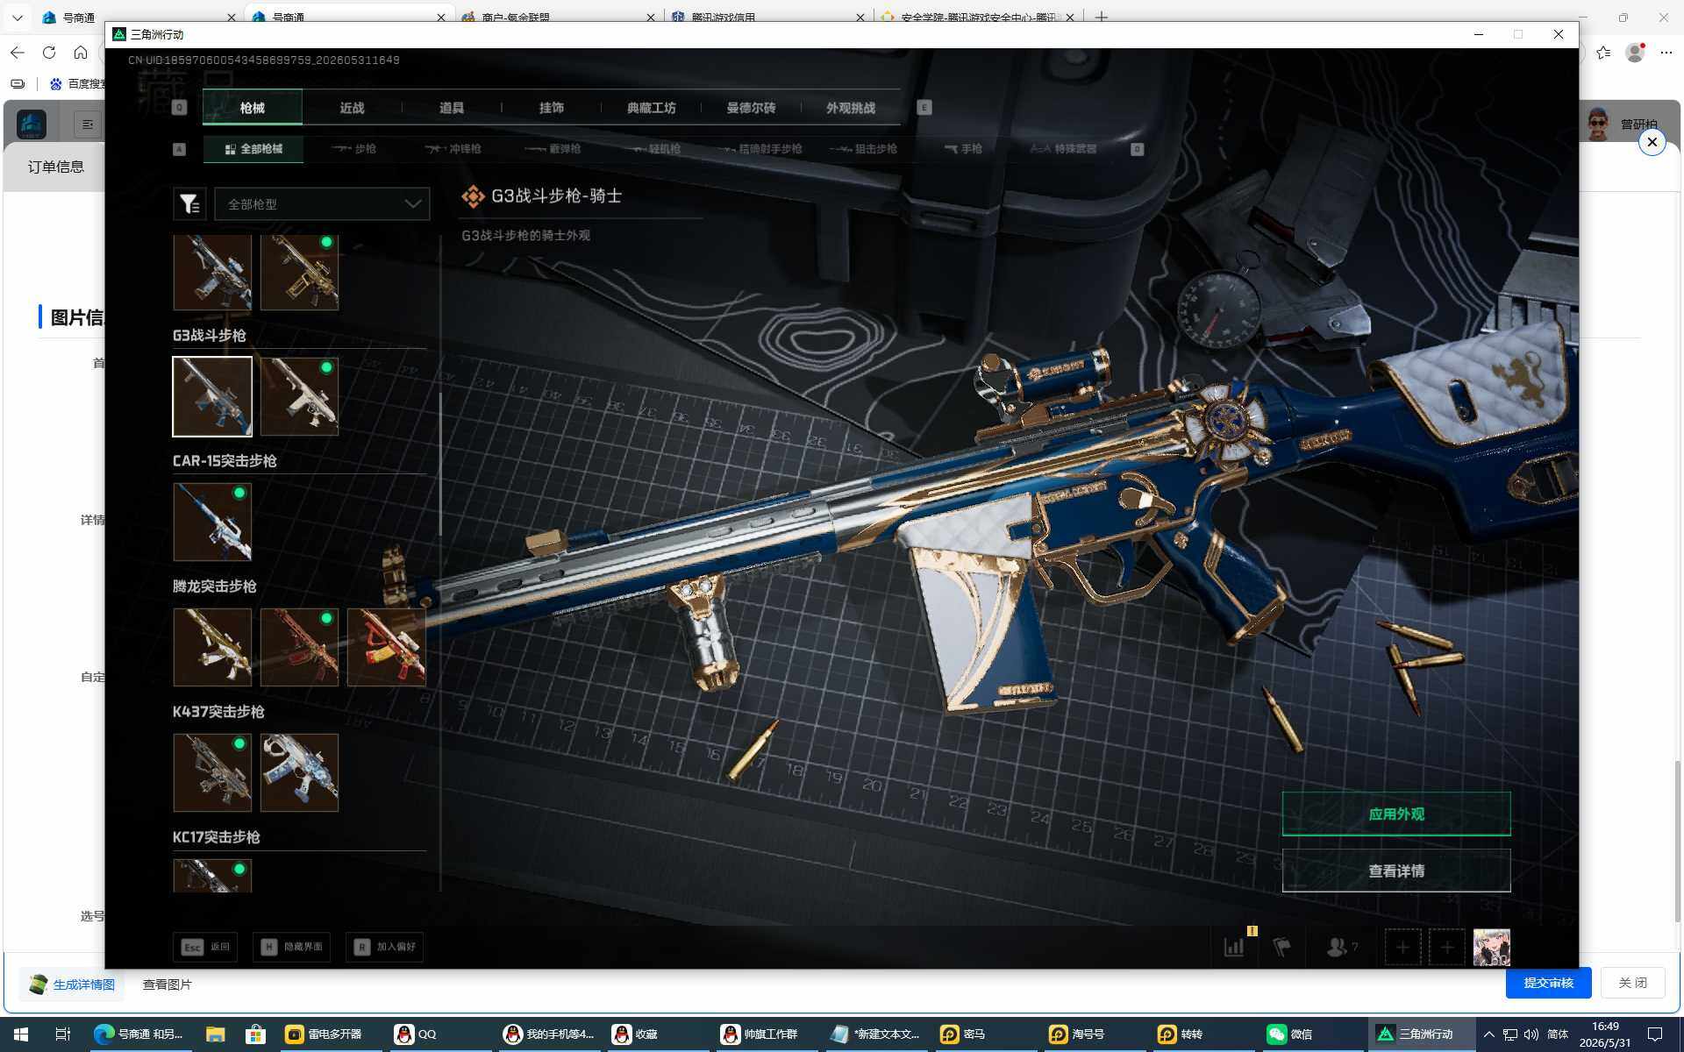Click the D next category key hint
Viewport: 1684px width, 1052px height.
[x=1137, y=149]
